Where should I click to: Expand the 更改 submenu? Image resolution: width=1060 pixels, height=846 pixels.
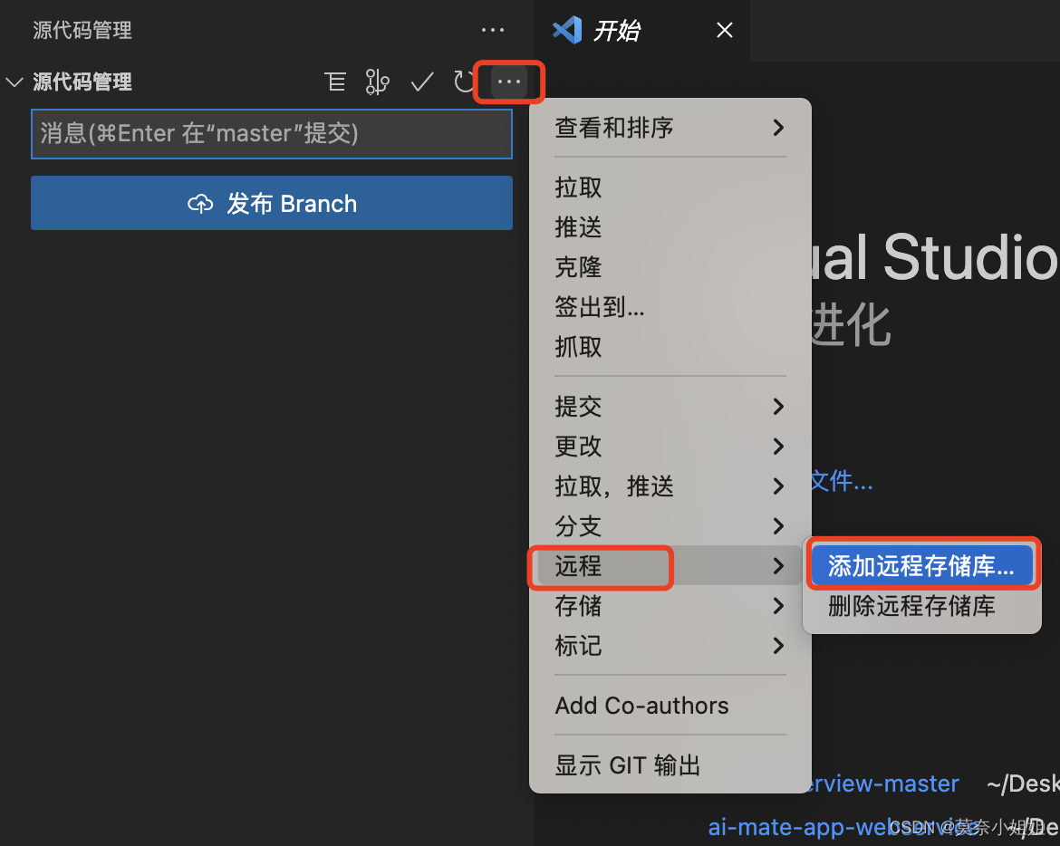pyautogui.click(x=670, y=446)
